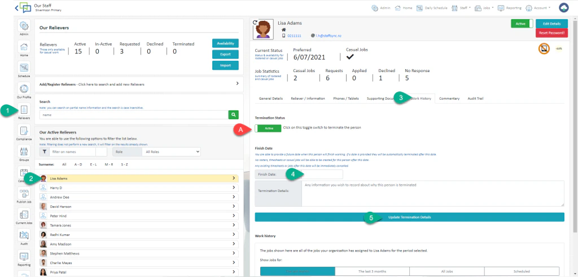Viewport: 578px width, 277px height.
Task: Open the Account dropdown menu
Action: [538, 8]
